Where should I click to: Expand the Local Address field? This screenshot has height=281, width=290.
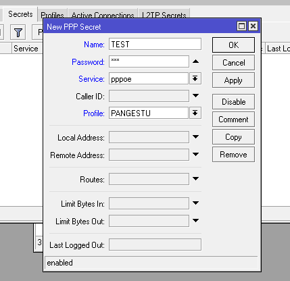(x=195, y=137)
